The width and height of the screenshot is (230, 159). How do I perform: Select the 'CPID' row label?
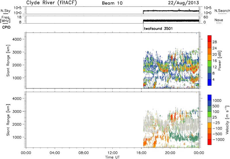click(6, 27)
